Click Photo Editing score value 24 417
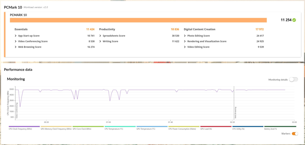Viewport: 305px width, 145px height. [x=260, y=36]
